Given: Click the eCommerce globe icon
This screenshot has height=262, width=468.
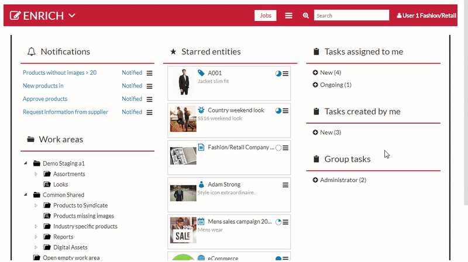Looking at the screenshot, I should (201, 258).
